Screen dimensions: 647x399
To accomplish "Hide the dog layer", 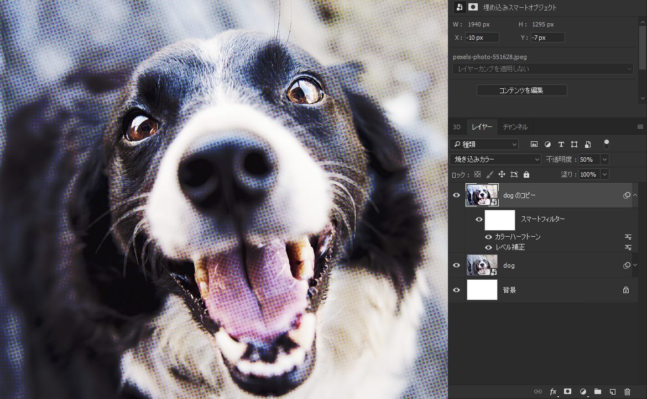I will click(456, 265).
